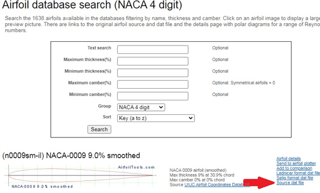Click the Add to comparison link
The image size is (320, 193).
pyautogui.click(x=294, y=168)
